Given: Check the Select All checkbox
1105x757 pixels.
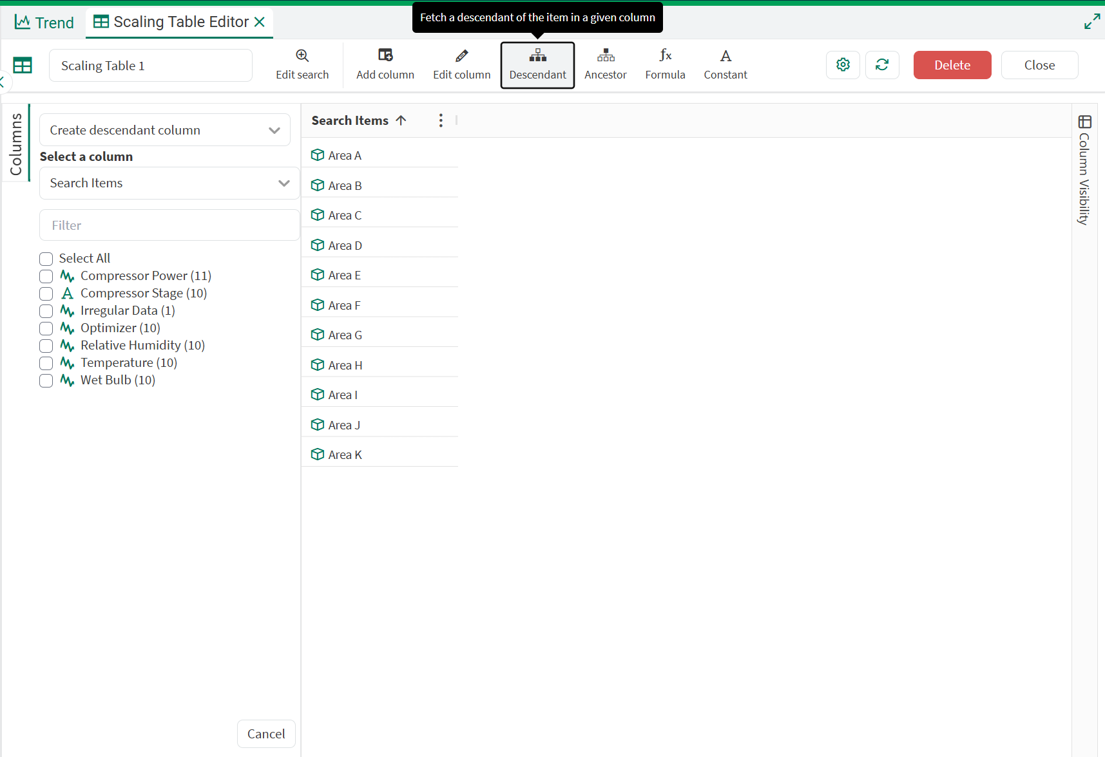Looking at the screenshot, I should click(x=46, y=259).
